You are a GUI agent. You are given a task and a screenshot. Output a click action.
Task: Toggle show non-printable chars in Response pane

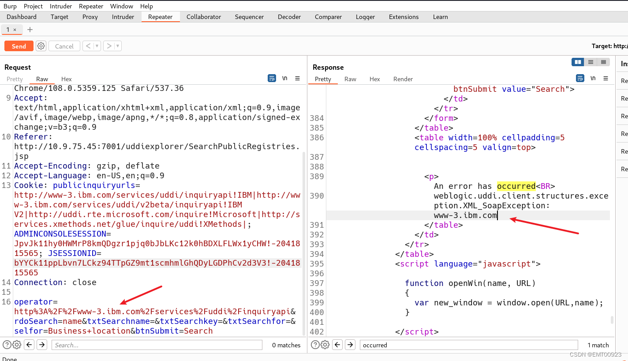593,78
